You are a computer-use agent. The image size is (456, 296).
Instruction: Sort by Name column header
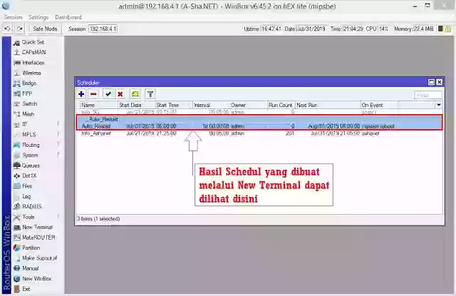click(98, 105)
